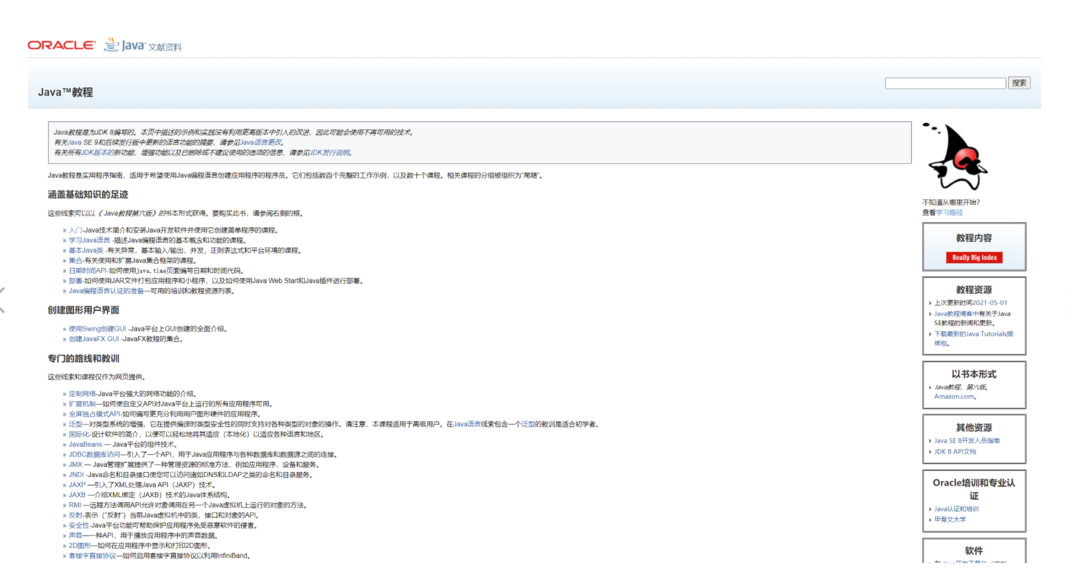
Task: Open the Java教程博客中 link
Action: (956, 314)
